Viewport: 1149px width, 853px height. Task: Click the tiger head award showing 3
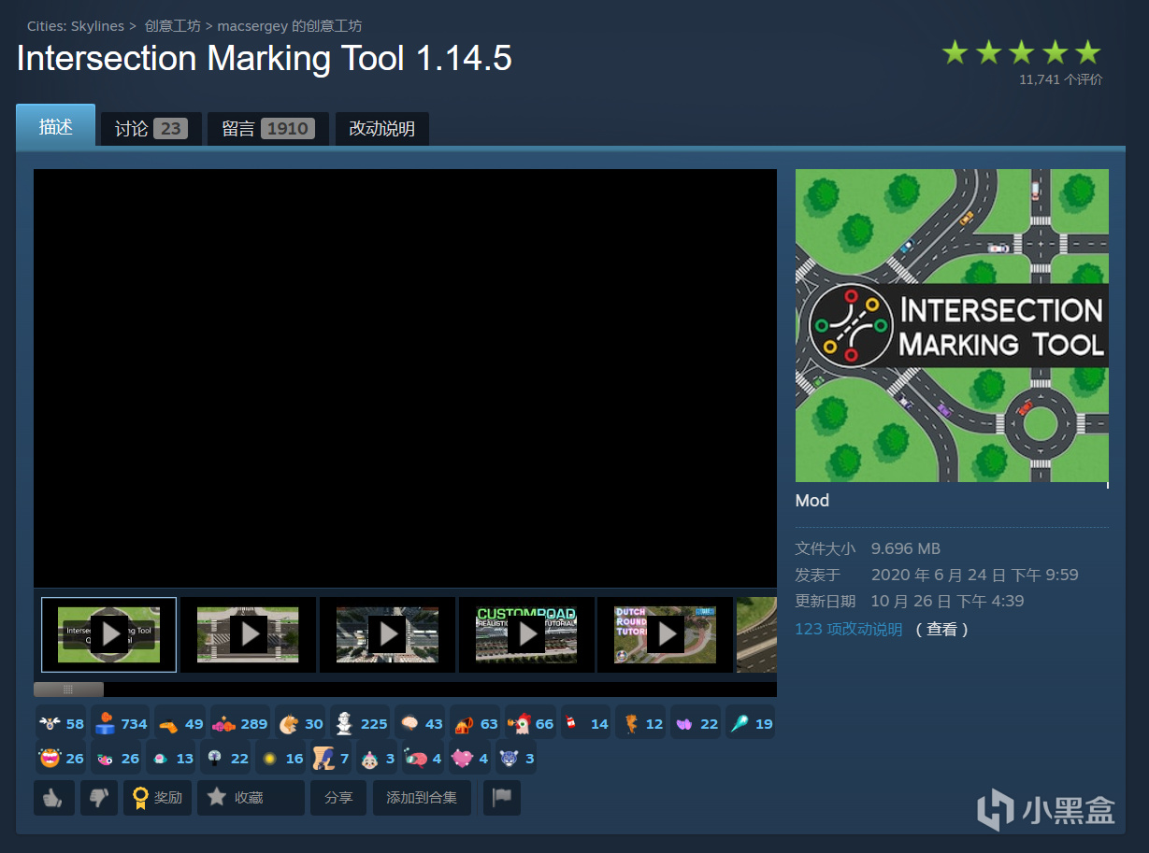point(516,758)
